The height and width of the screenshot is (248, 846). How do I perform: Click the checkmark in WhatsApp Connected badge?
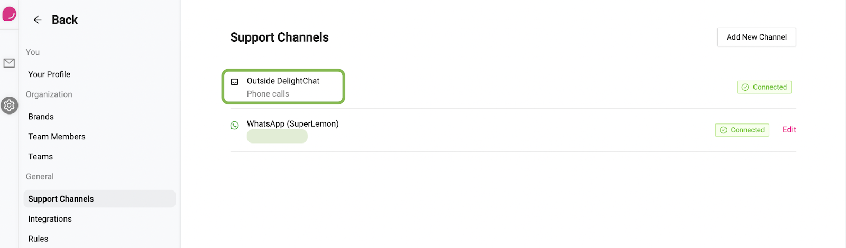[723, 130]
